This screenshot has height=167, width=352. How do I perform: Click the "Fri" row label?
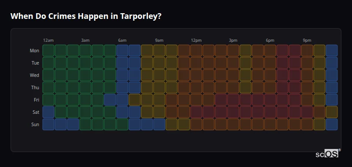point(37,100)
